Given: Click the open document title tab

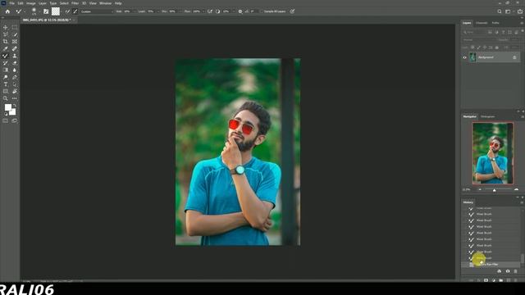Looking at the screenshot, I should (x=47, y=20).
